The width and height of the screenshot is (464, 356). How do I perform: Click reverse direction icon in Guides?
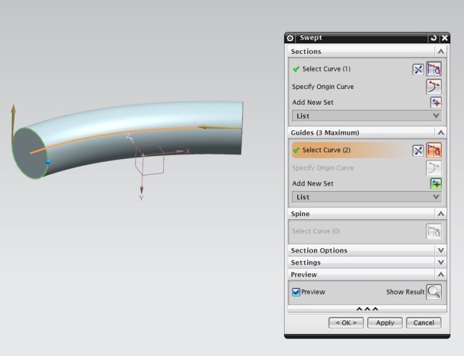418,150
